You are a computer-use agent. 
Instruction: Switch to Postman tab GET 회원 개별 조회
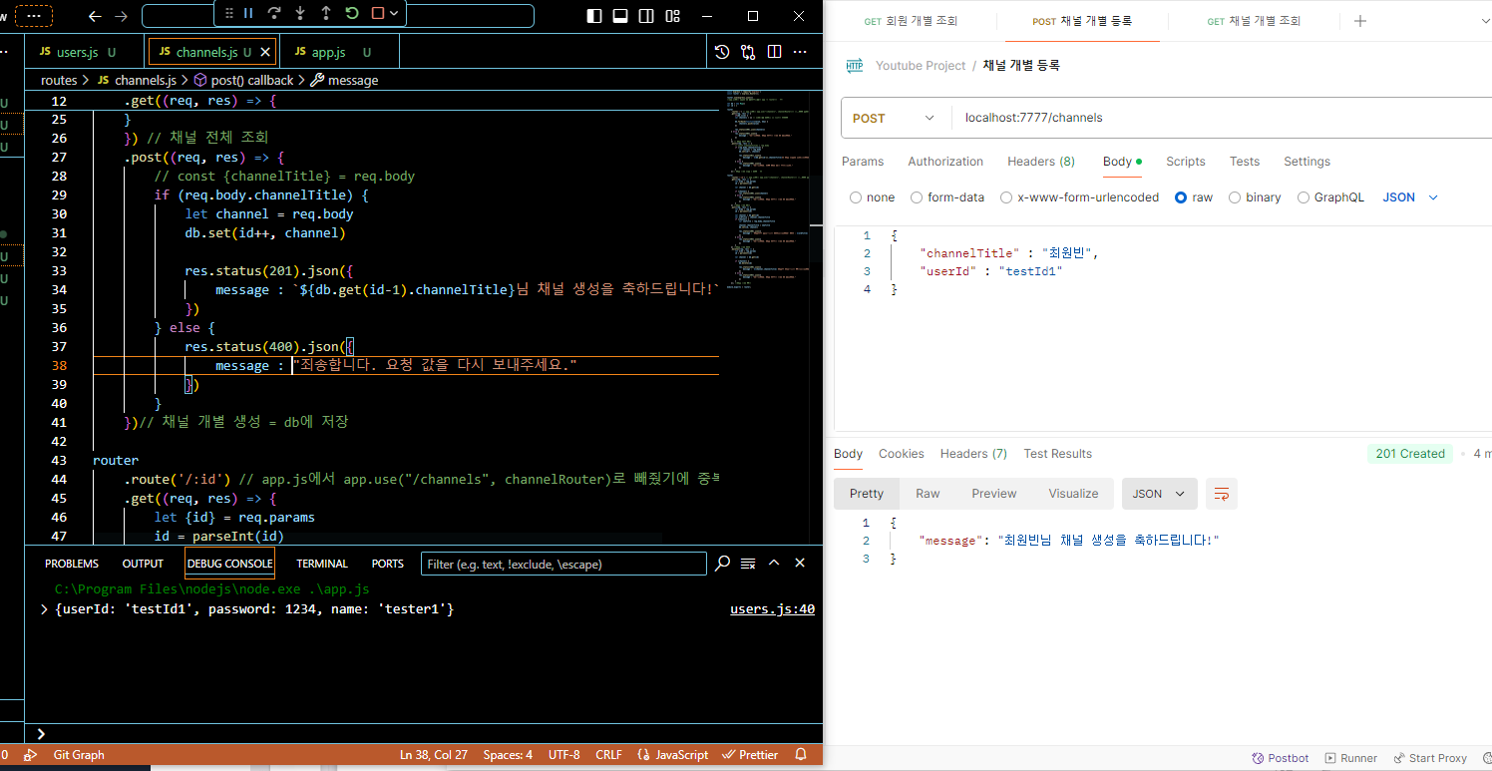tap(911, 21)
